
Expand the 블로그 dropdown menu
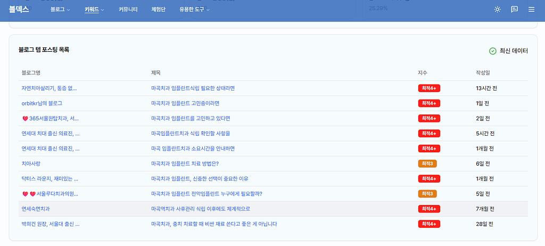(x=60, y=10)
